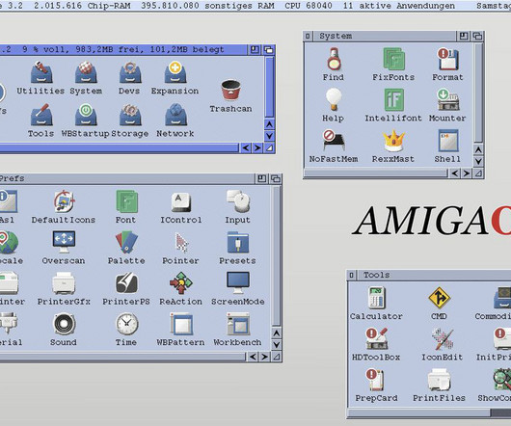Launch the Calculator in the Tools window
This screenshot has height=426, width=511.
377,298
